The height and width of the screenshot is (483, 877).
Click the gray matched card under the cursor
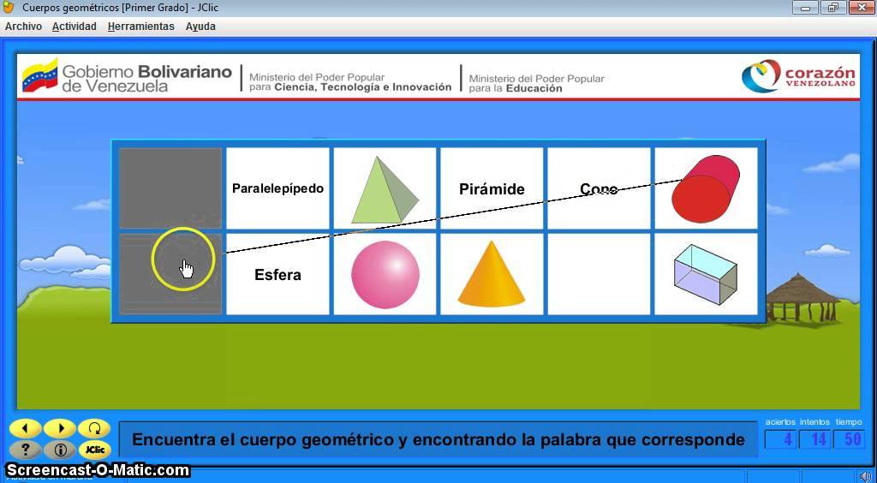pyautogui.click(x=170, y=274)
